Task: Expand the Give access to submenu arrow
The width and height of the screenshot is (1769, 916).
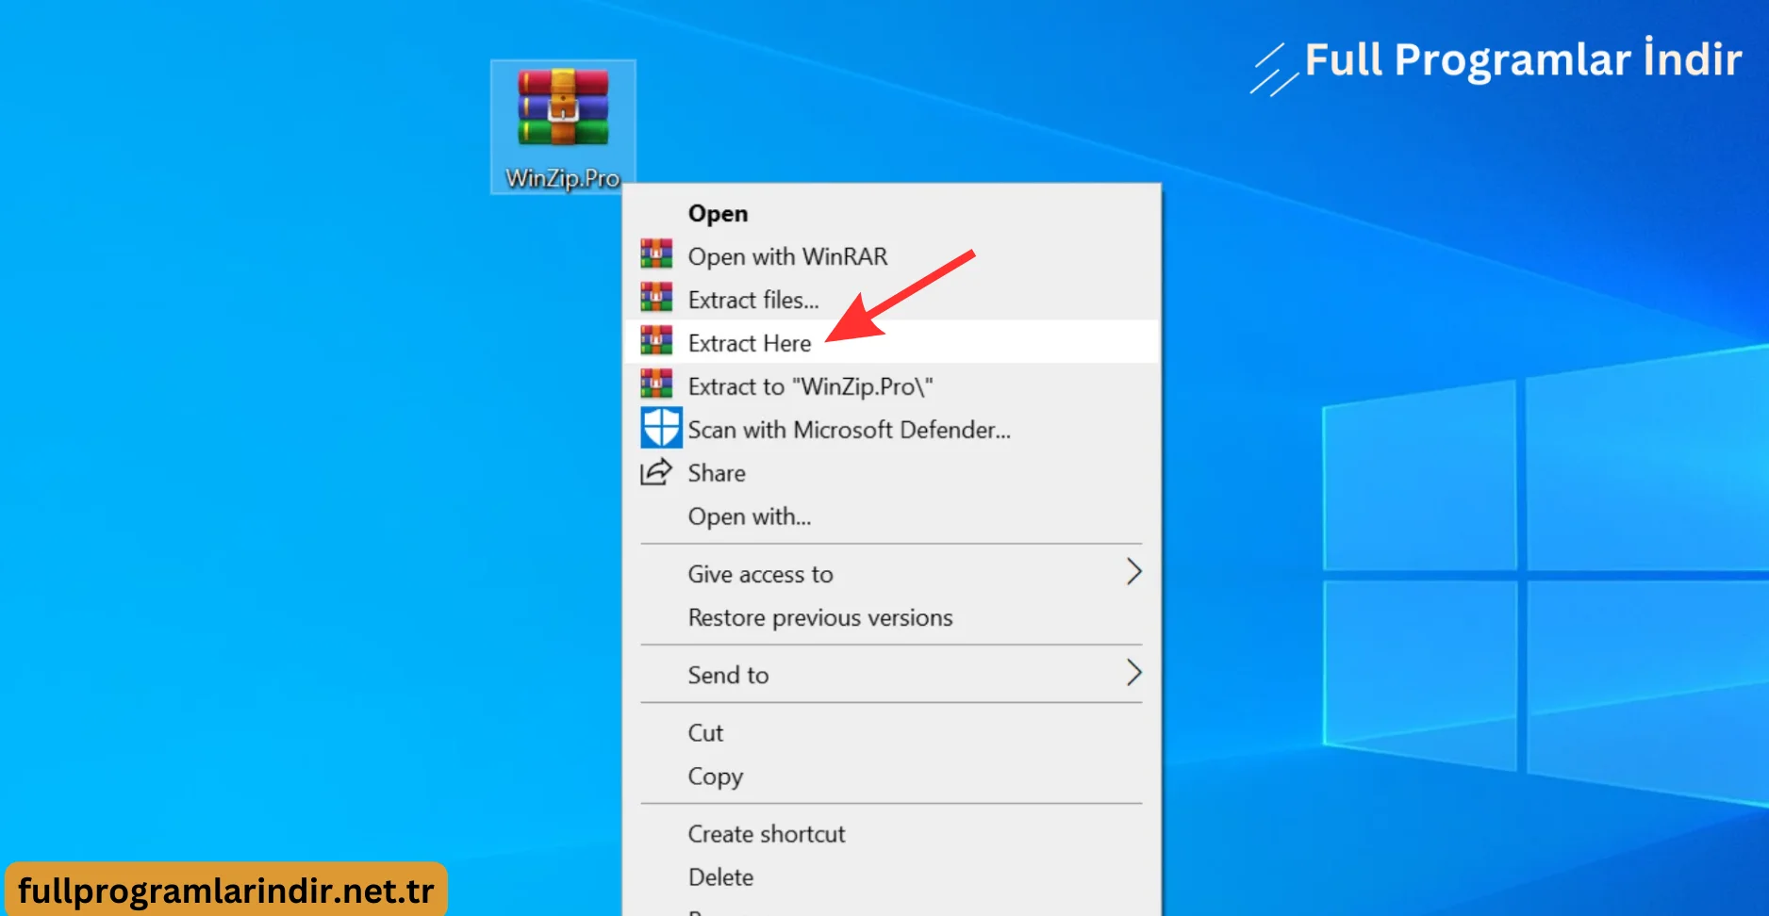Action: click(1134, 572)
